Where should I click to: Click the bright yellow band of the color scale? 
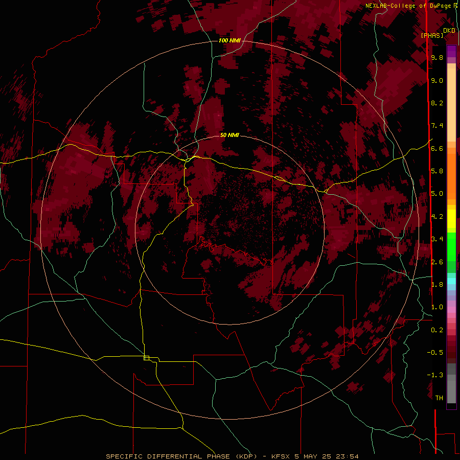click(x=451, y=219)
